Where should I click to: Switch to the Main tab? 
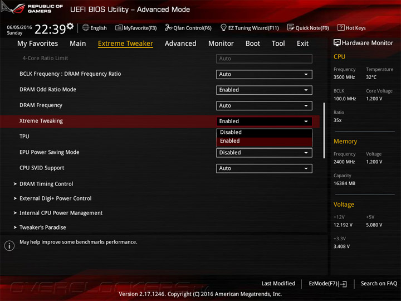(x=78, y=43)
